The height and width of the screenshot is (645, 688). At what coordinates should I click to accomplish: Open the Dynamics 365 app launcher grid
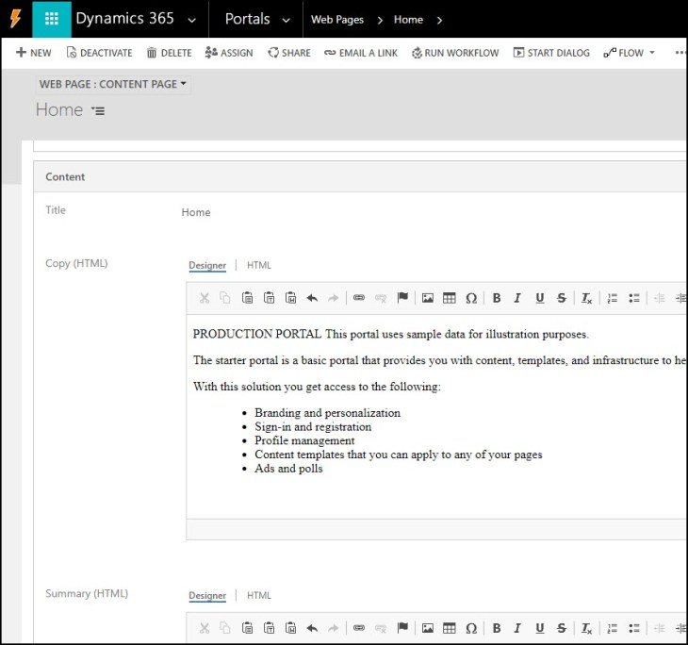pyautogui.click(x=51, y=19)
